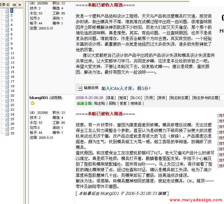Screen dimensions: 224x204
Task: Open the 加入iCAx人才库 link
Action: [x=126, y=88]
